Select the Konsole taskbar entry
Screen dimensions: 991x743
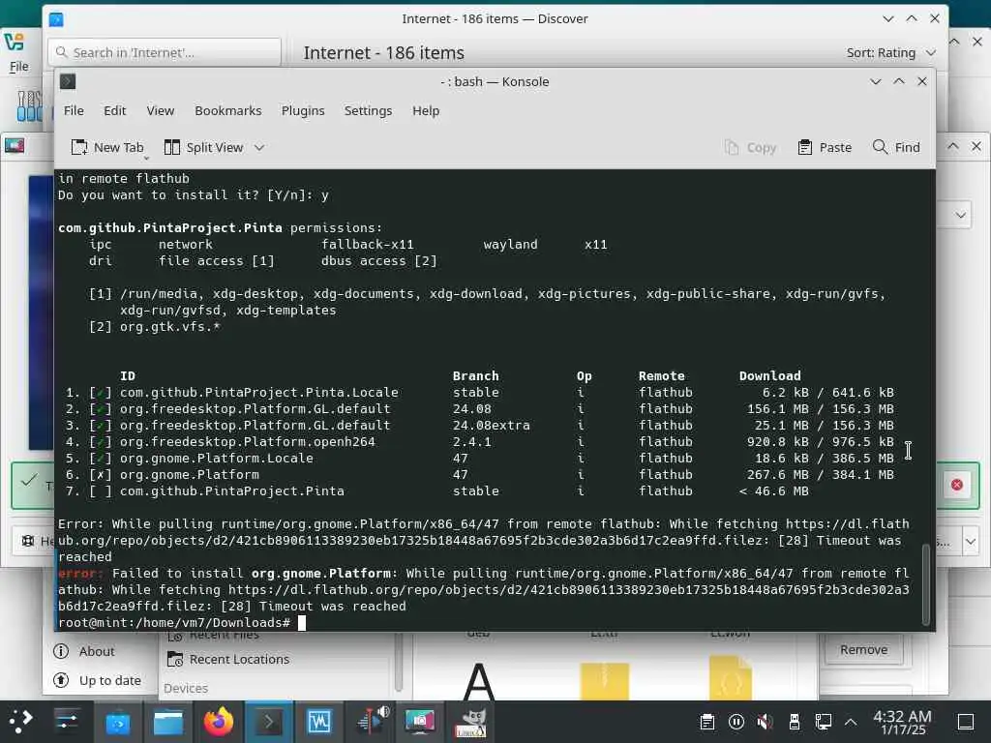(269, 722)
